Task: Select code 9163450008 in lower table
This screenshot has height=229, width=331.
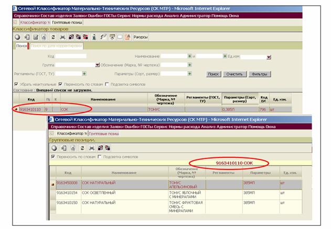Action: [x=69, y=185]
